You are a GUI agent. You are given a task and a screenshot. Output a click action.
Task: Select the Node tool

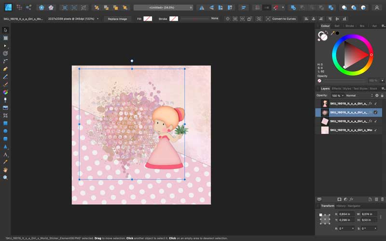5,46
